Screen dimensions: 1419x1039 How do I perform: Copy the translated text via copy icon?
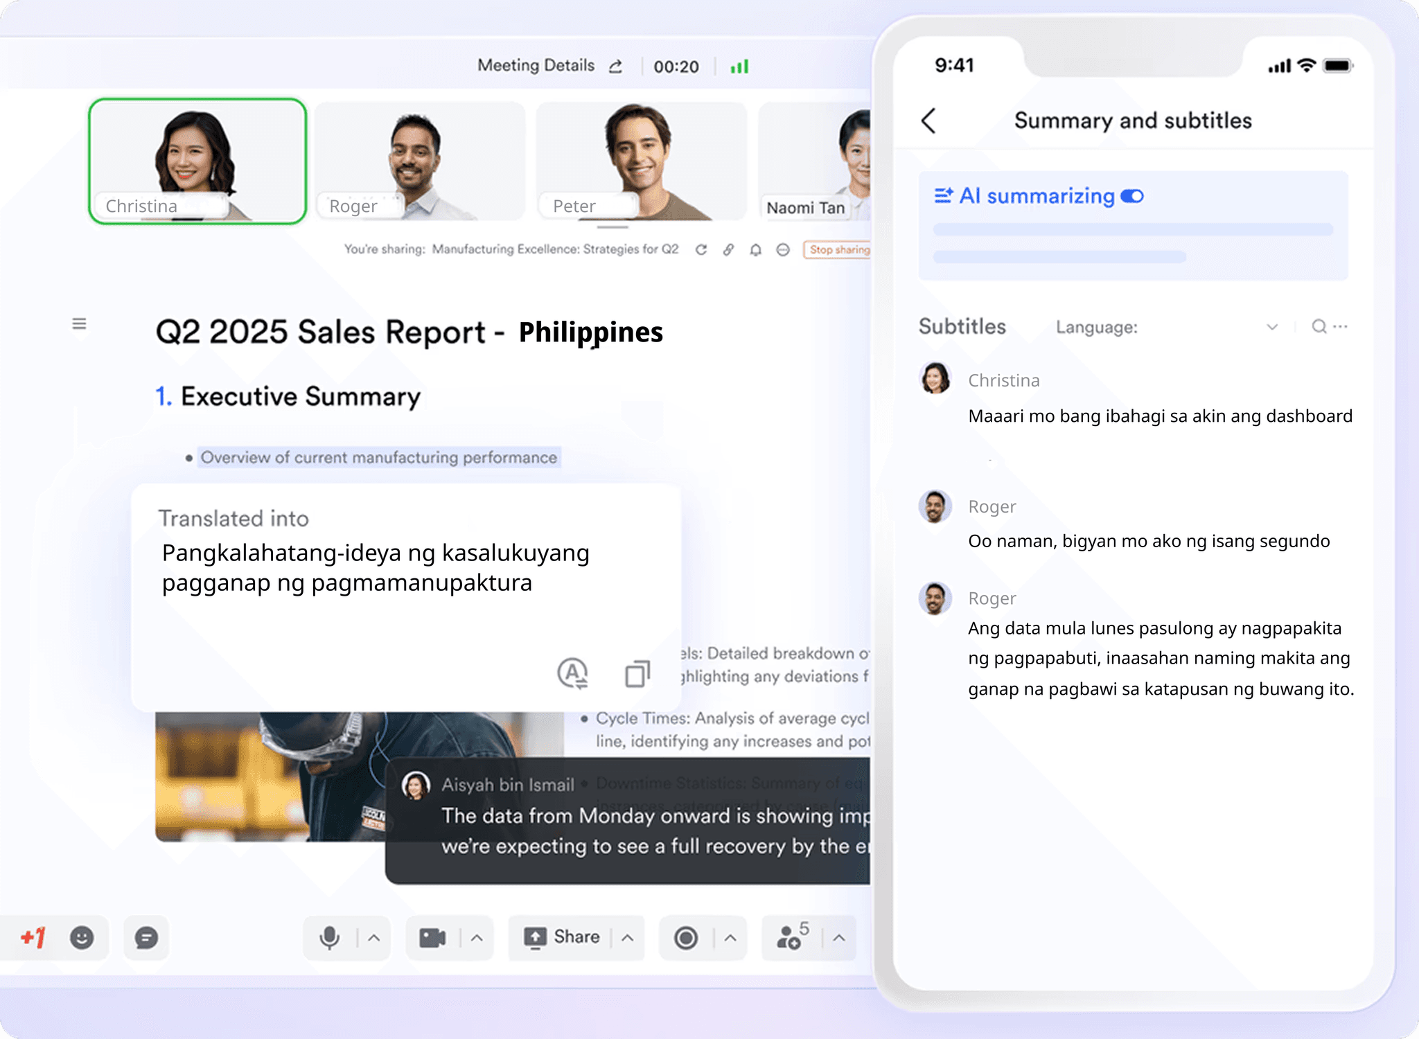click(637, 673)
